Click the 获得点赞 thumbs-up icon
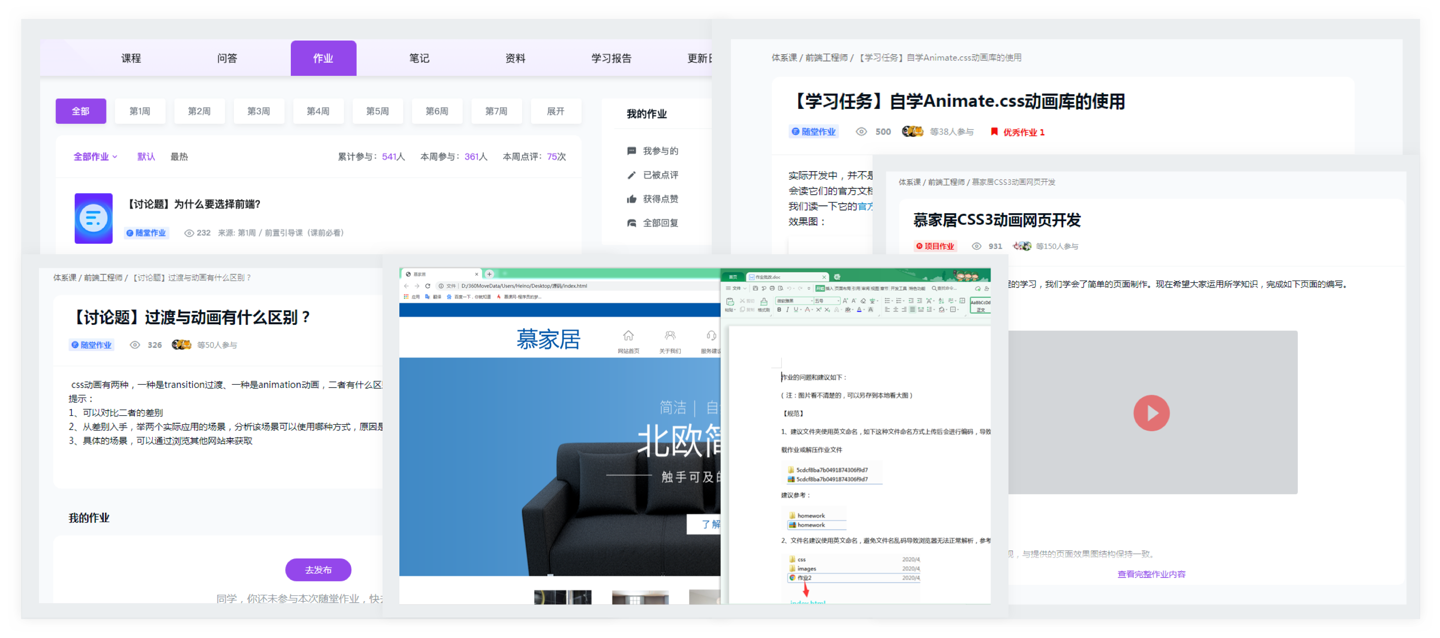Screen dimensions: 1440x638 (x=632, y=199)
